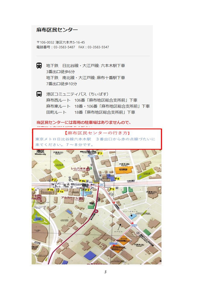This screenshot has width=205, height=291.
Task: Select exit 4b marker on the map
Action: 82,181
